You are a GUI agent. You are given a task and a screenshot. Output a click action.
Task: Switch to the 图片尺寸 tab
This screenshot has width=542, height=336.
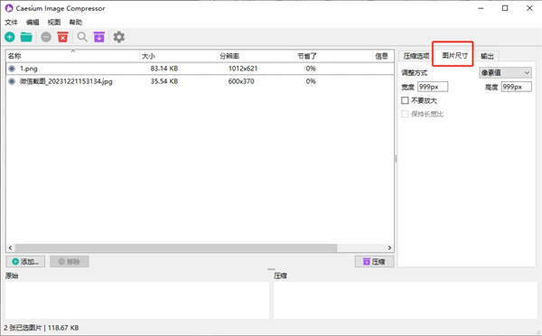(x=454, y=55)
